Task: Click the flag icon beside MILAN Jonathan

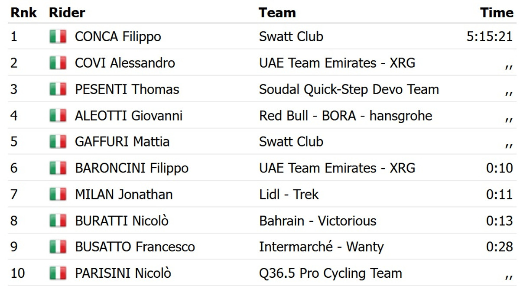Action: [58, 195]
